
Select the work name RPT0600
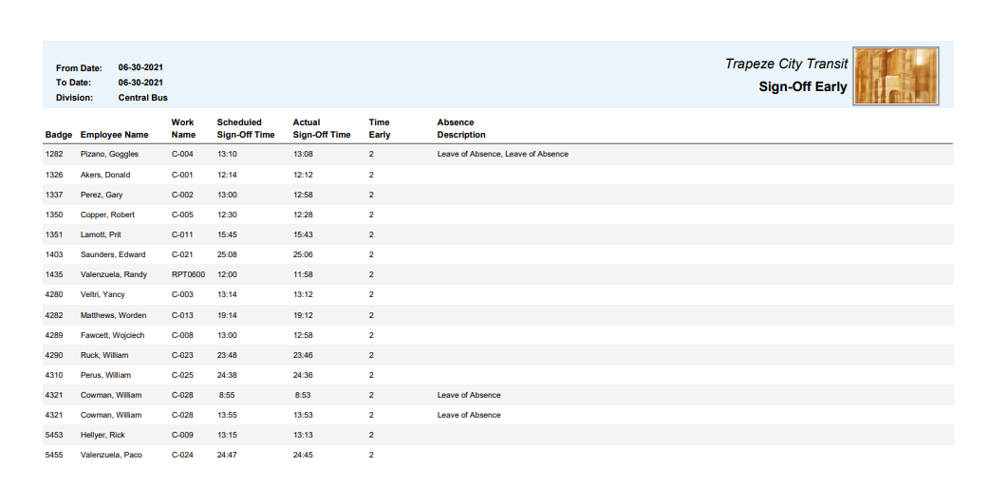[x=188, y=274]
